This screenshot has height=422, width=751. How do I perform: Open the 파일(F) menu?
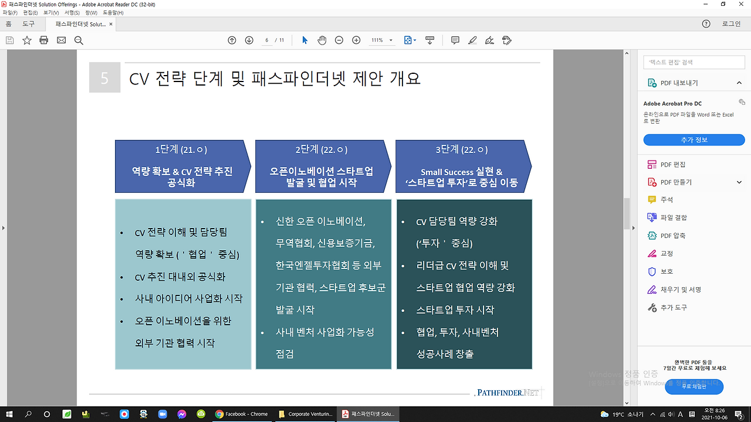(x=10, y=12)
